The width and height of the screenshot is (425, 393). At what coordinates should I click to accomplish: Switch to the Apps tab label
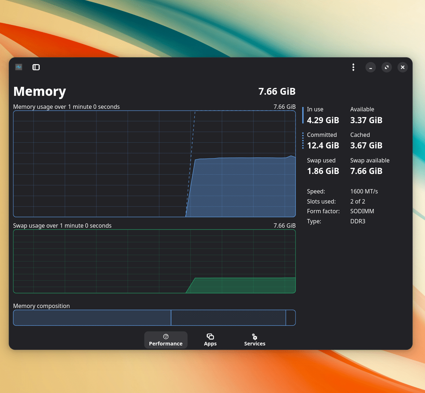point(210,344)
